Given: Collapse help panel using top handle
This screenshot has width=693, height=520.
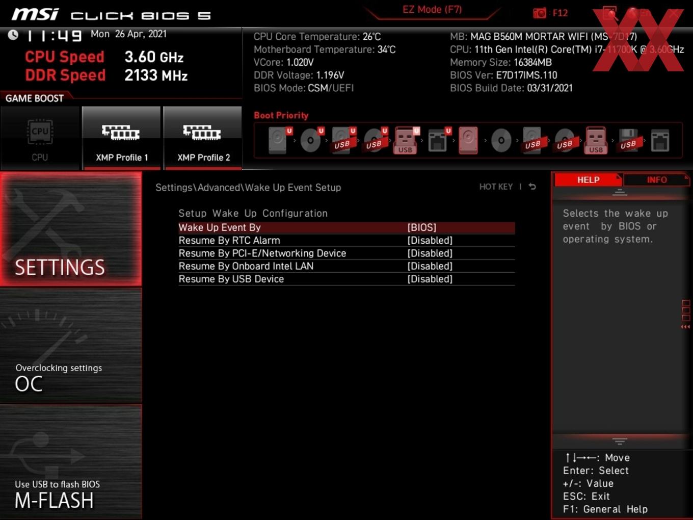Looking at the screenshot, I should coord(620,193).
